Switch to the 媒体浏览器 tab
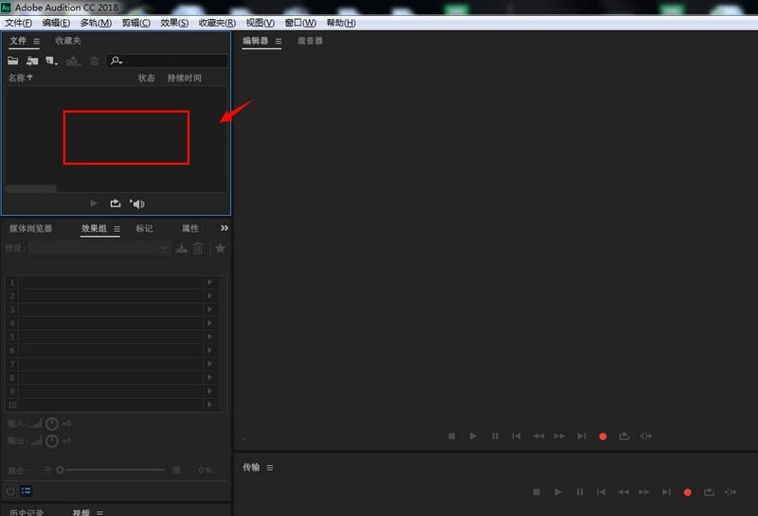 pos(31,228)
